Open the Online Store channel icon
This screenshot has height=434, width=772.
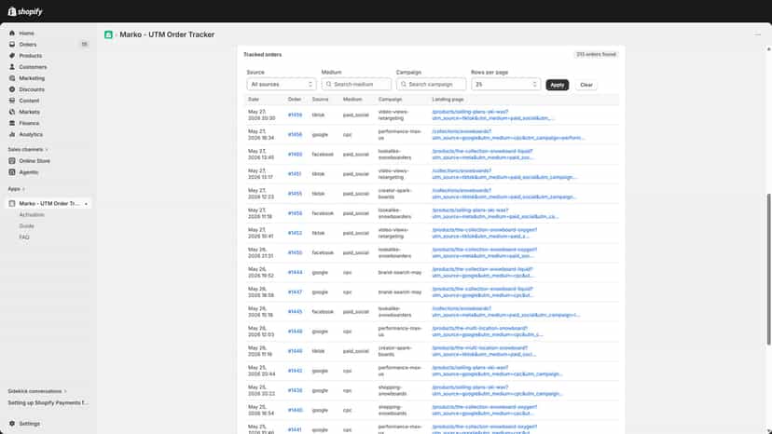click(x=12, y=161)
